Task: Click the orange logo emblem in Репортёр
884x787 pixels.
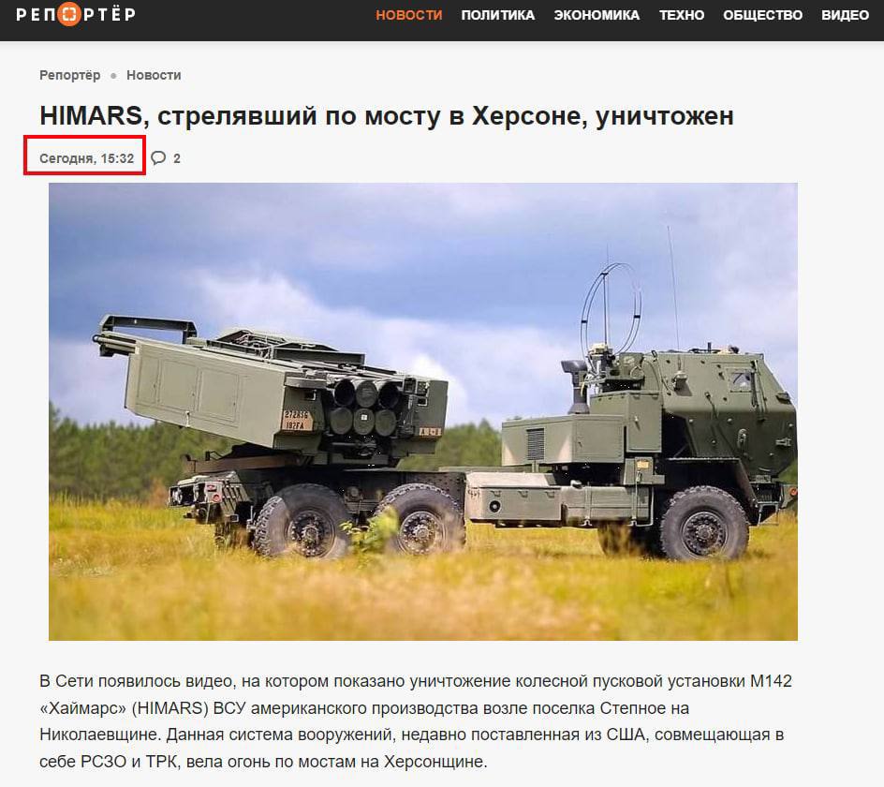Action: click(68, 14)
